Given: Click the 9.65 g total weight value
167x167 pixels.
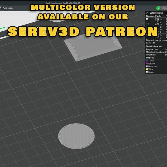Looking at the screenshot, I should pos(158,37).
